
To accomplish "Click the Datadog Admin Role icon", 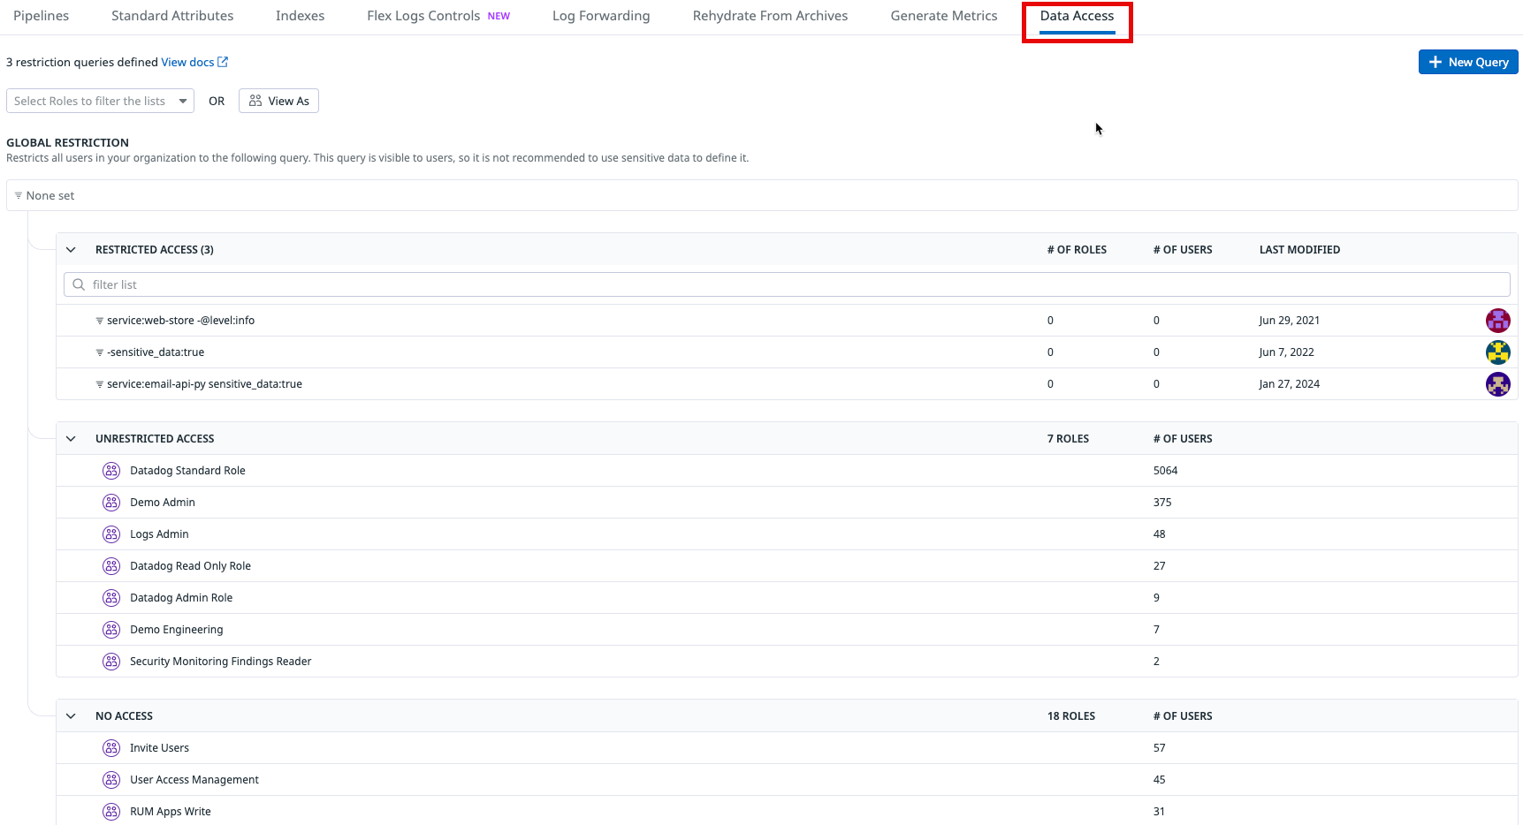I will click(111, 598).
